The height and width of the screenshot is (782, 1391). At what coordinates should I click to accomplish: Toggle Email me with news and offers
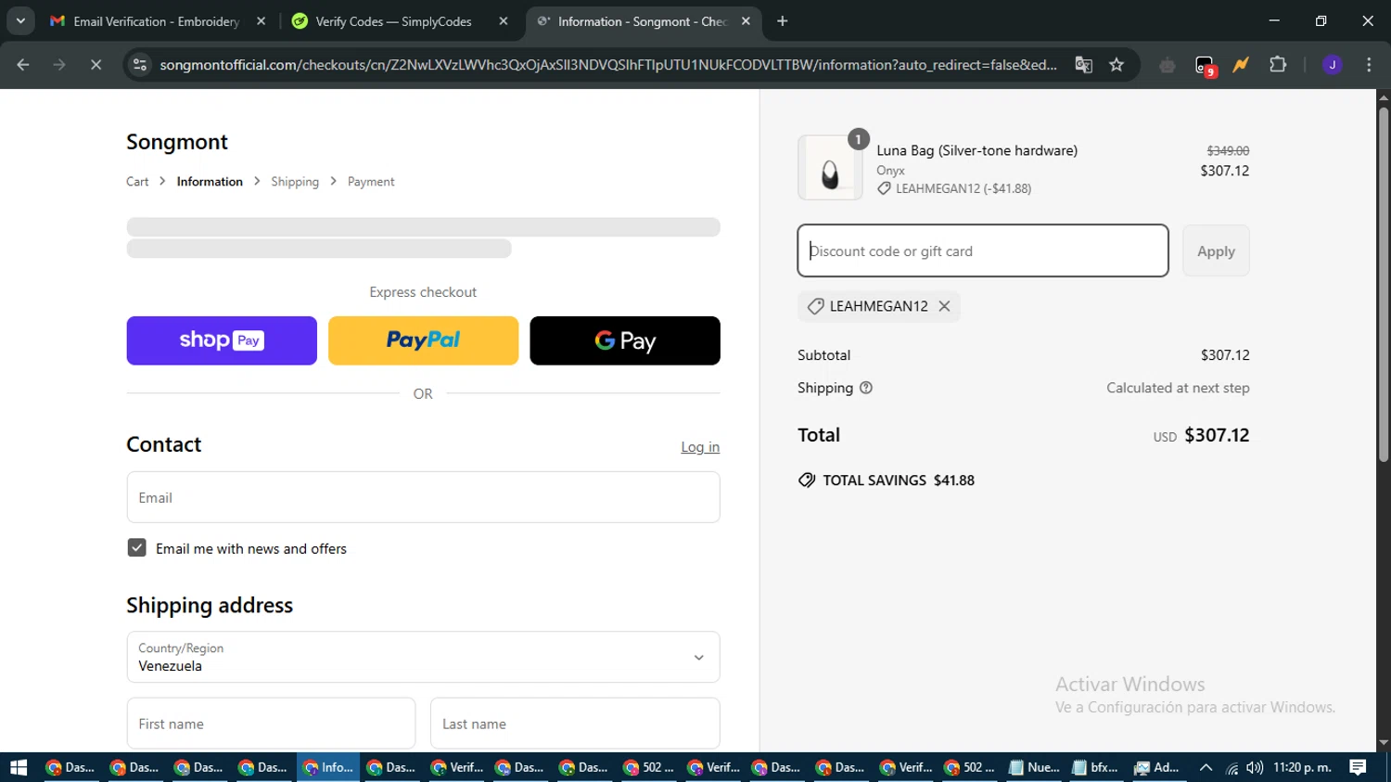click(136, 548)
